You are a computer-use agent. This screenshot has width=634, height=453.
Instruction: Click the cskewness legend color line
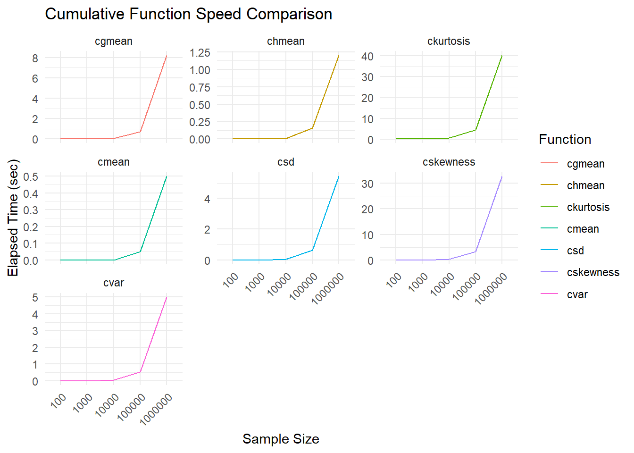(x=549, y=272)
